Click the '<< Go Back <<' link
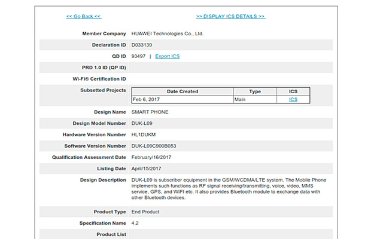The image size is (371, 239). [x=84, y=17]
